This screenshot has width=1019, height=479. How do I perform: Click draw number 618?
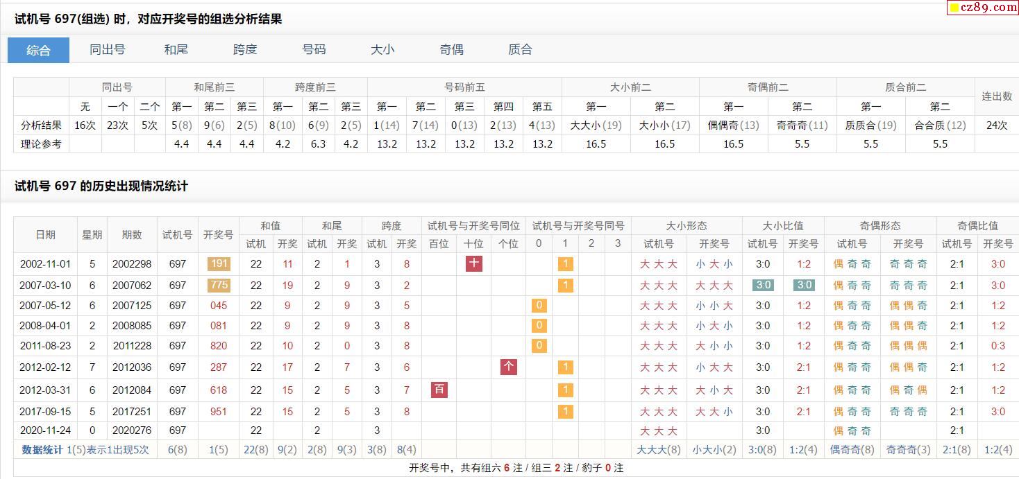click(x=219, y=390)
